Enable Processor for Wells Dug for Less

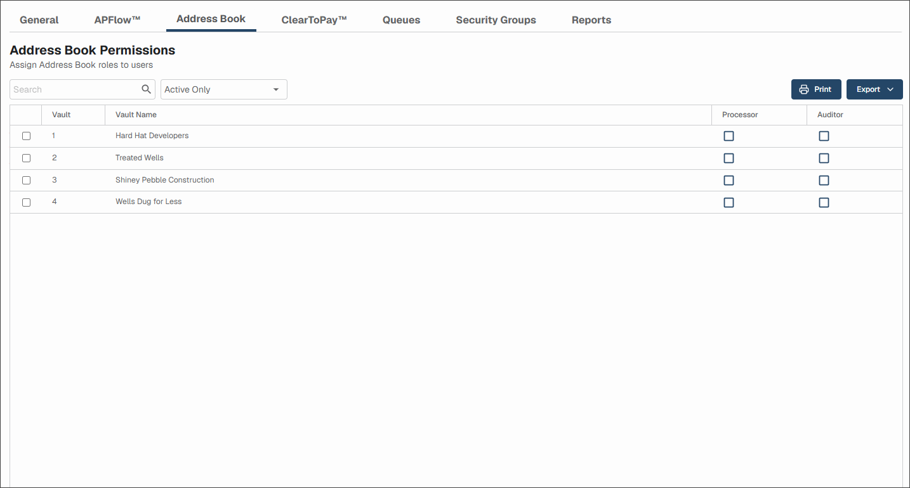click(x=729, y=202)
